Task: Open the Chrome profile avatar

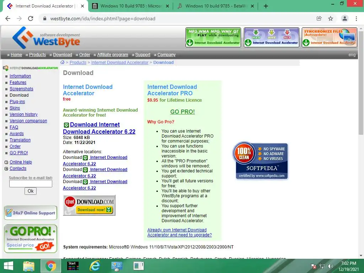Action: click(345, 18)
